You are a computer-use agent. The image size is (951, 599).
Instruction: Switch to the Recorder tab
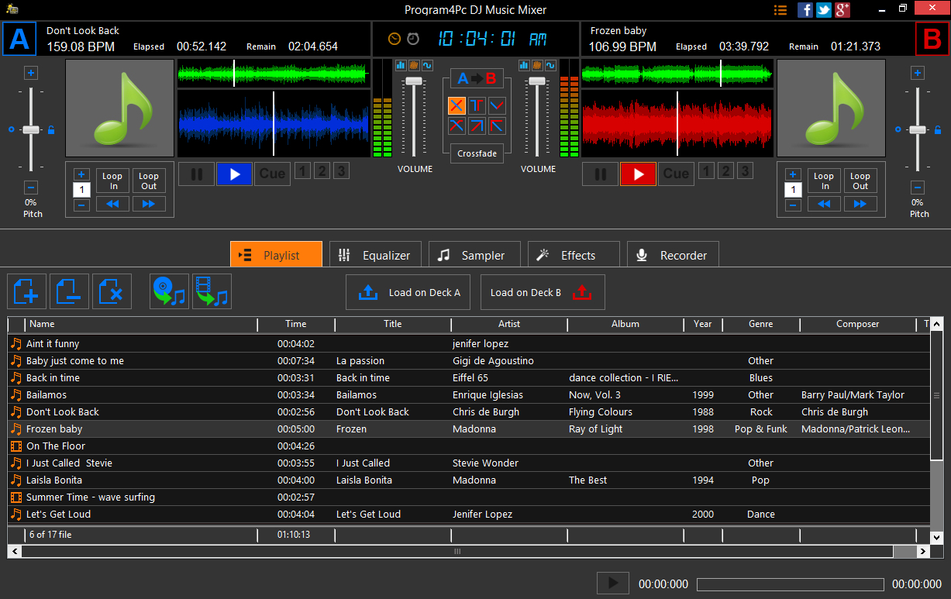[673, 255]
